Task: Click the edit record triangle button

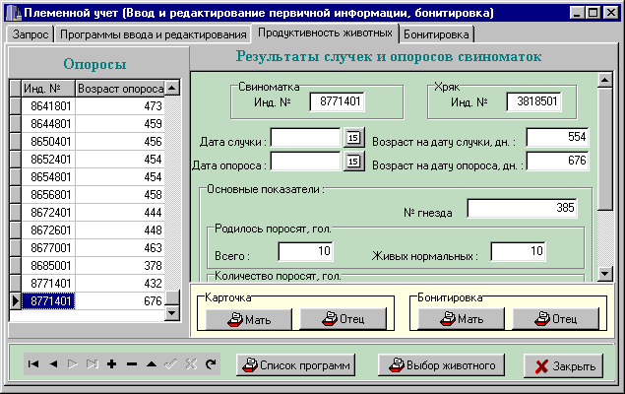Action: pos(151,363)
